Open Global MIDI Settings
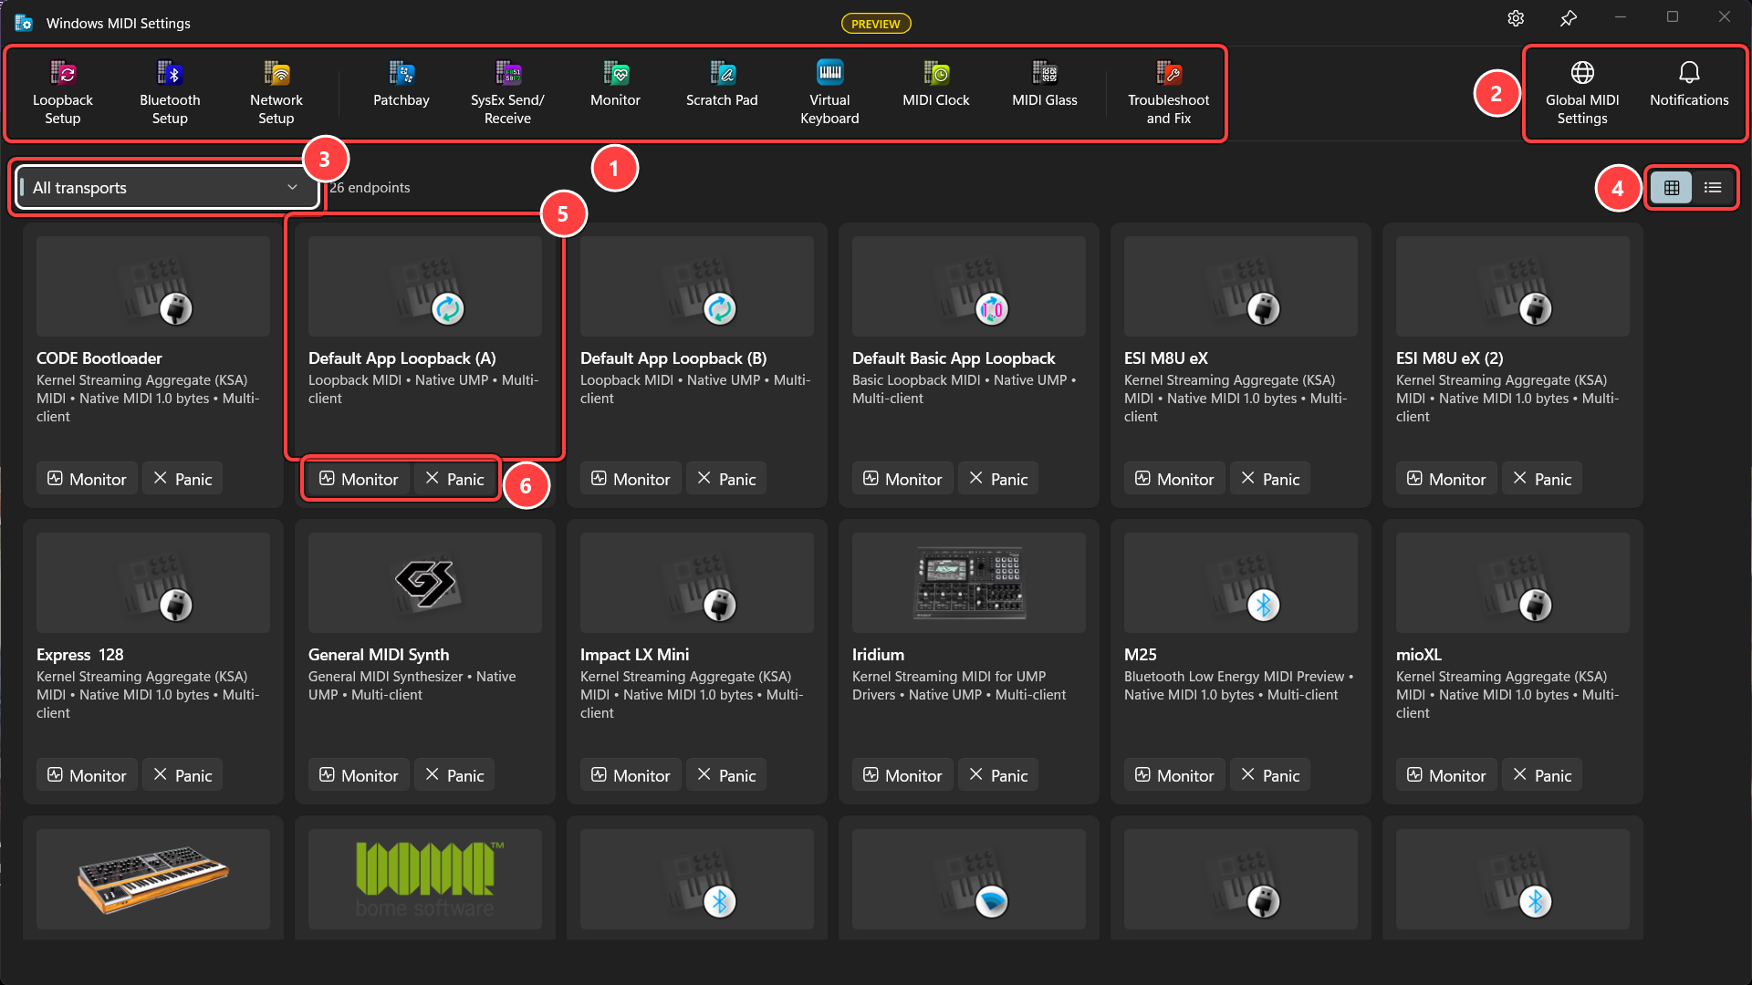 1582,93
